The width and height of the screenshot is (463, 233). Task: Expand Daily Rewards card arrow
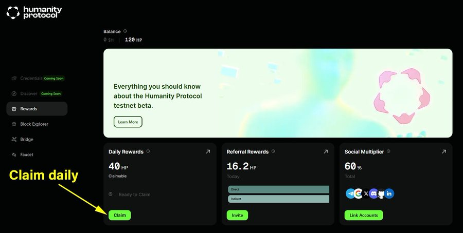(208, 151)
